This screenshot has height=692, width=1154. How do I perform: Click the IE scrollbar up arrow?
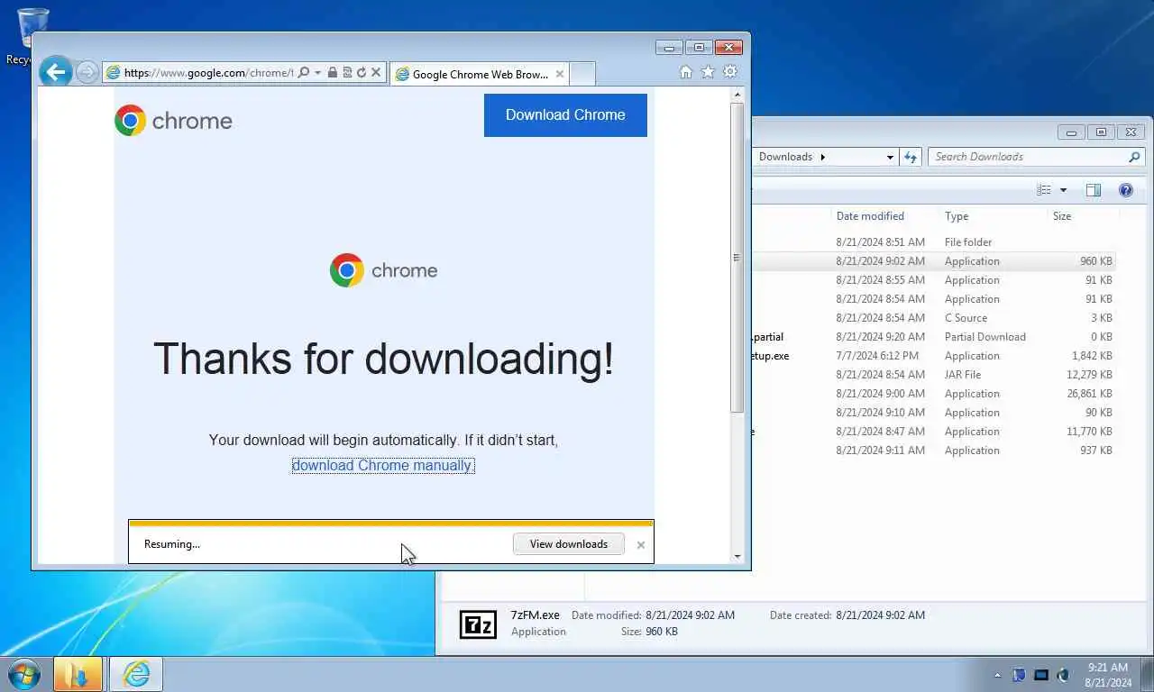point(737,94)
